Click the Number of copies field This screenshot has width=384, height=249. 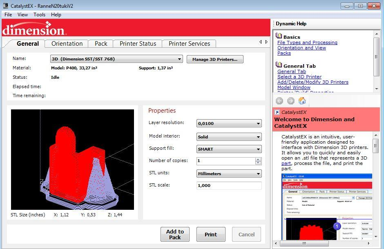pyautogui.click(x=226, y=161)
